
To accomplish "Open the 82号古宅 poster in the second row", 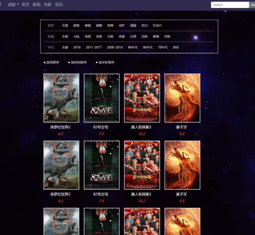I will coord(102,165).
